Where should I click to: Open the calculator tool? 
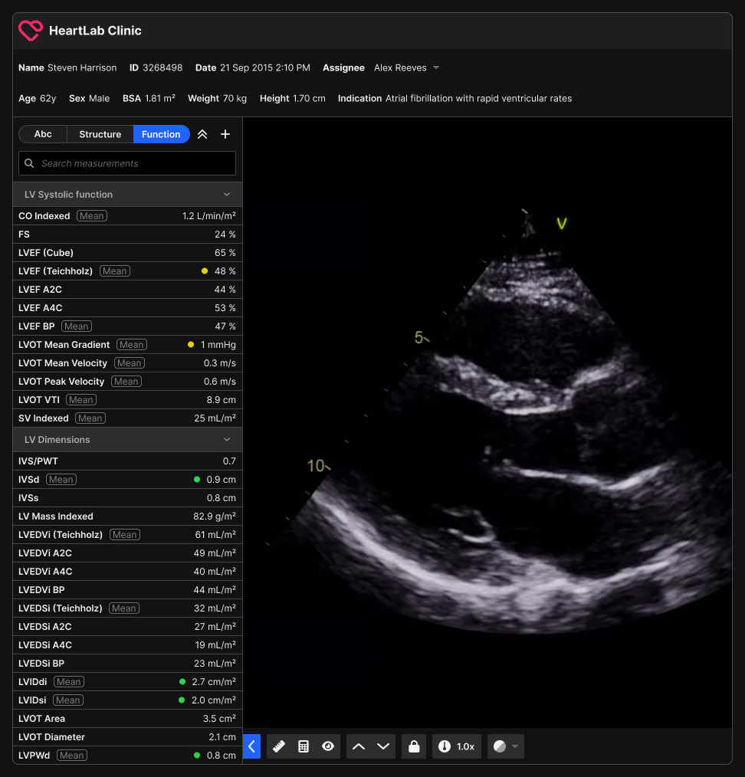click(304, 746)
